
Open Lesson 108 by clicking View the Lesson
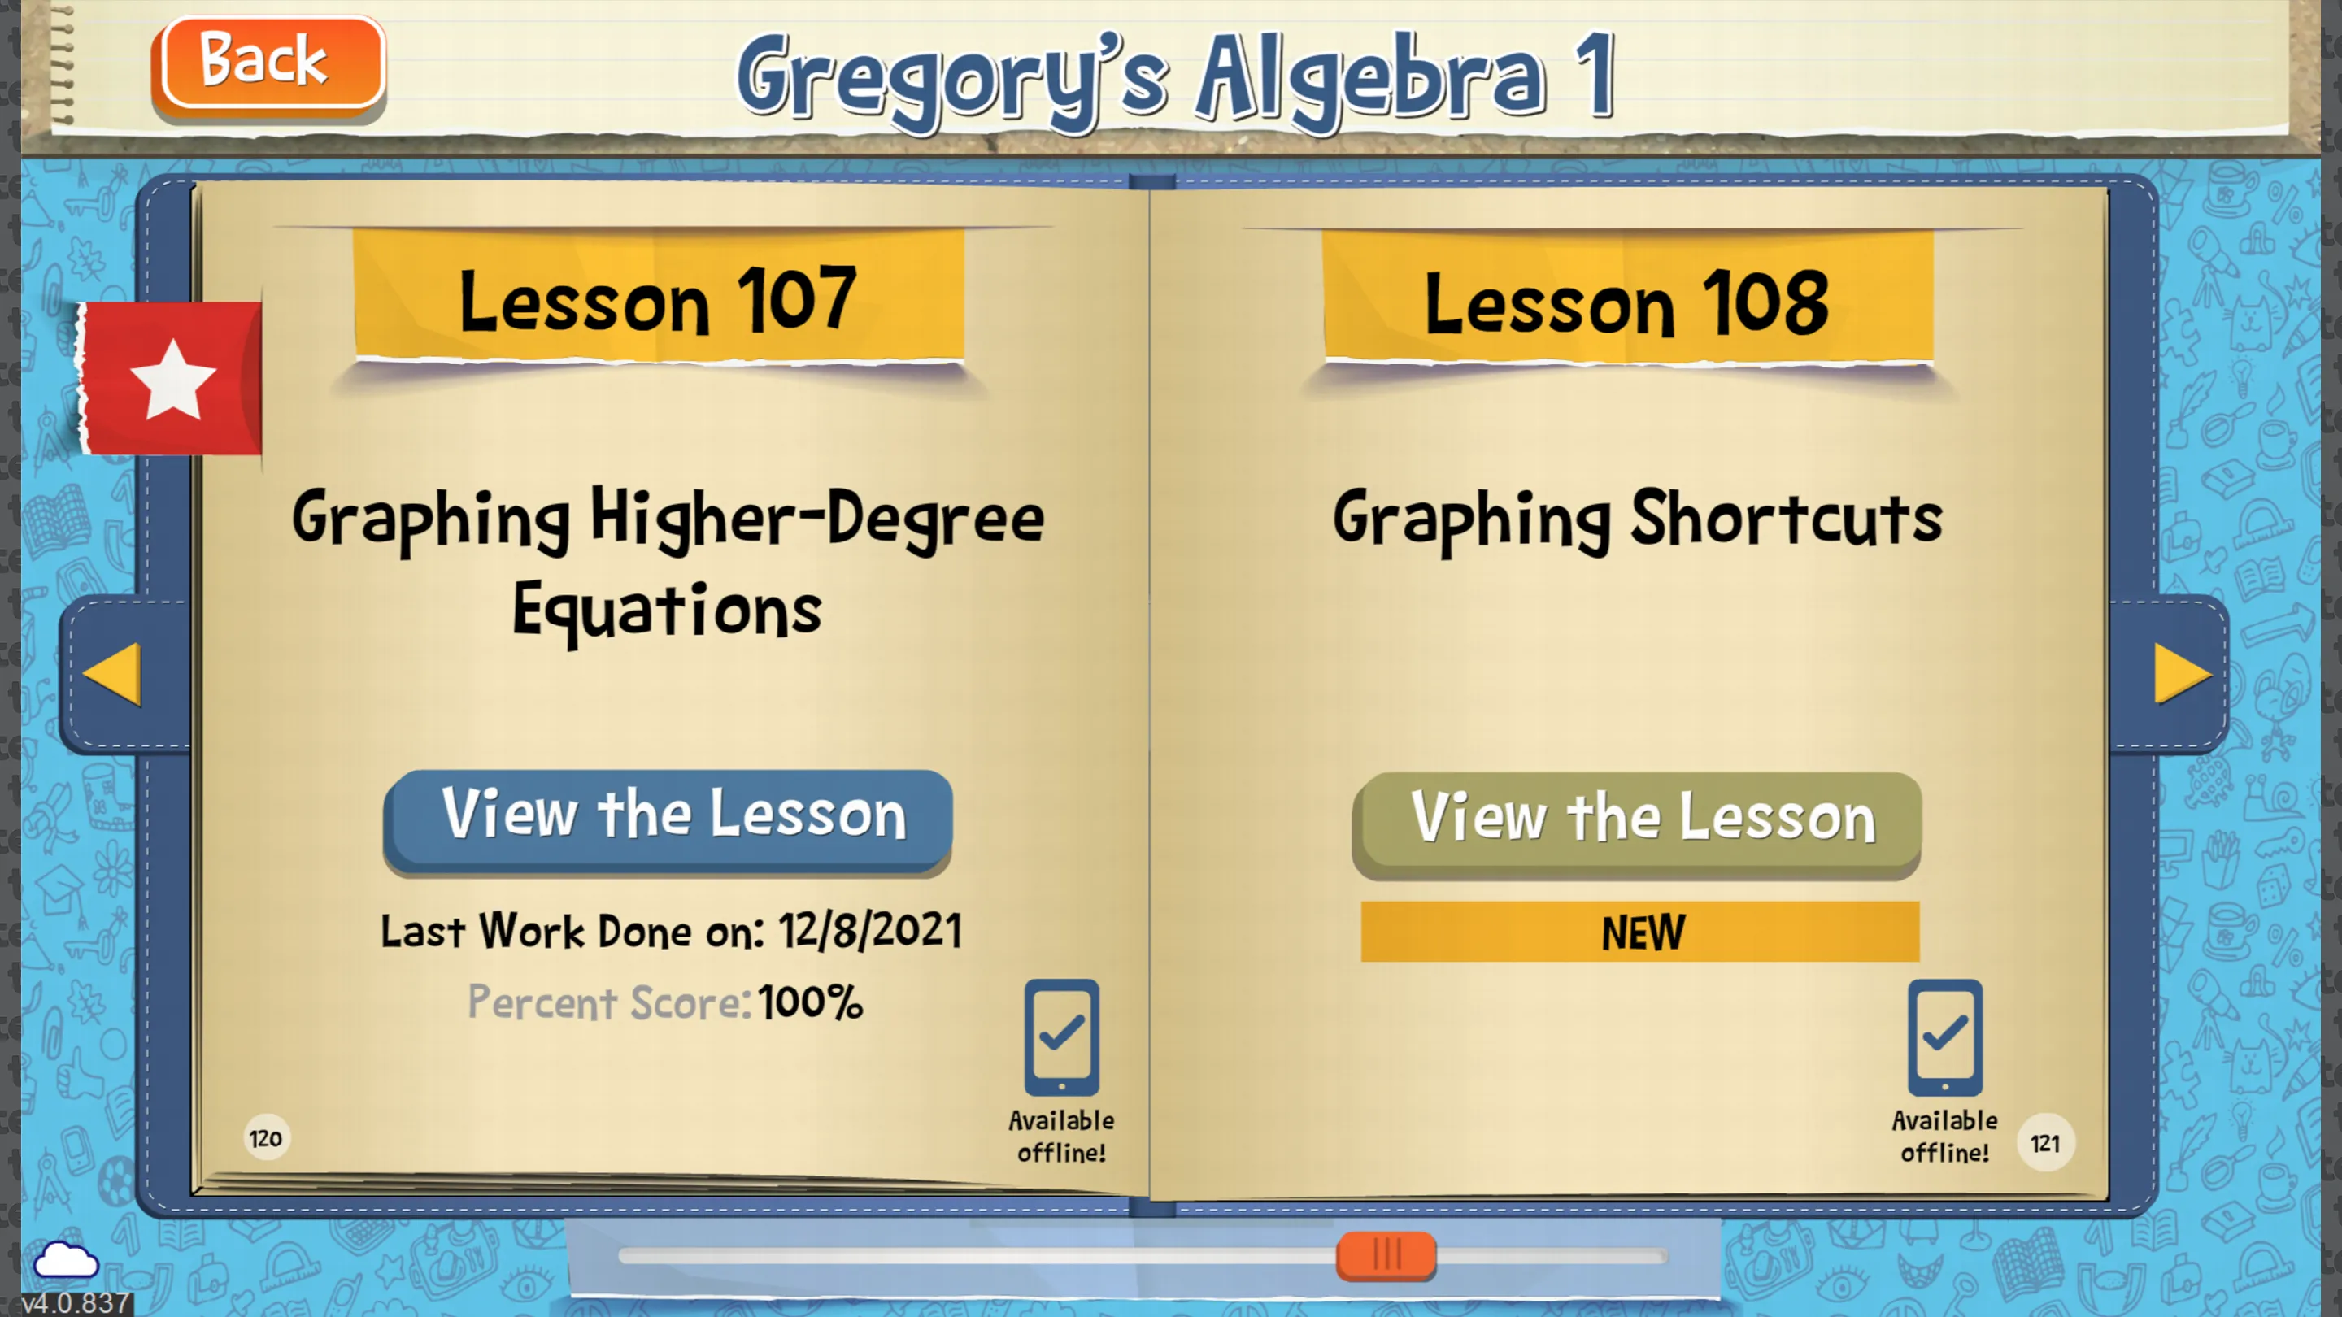pos(1641,819)
